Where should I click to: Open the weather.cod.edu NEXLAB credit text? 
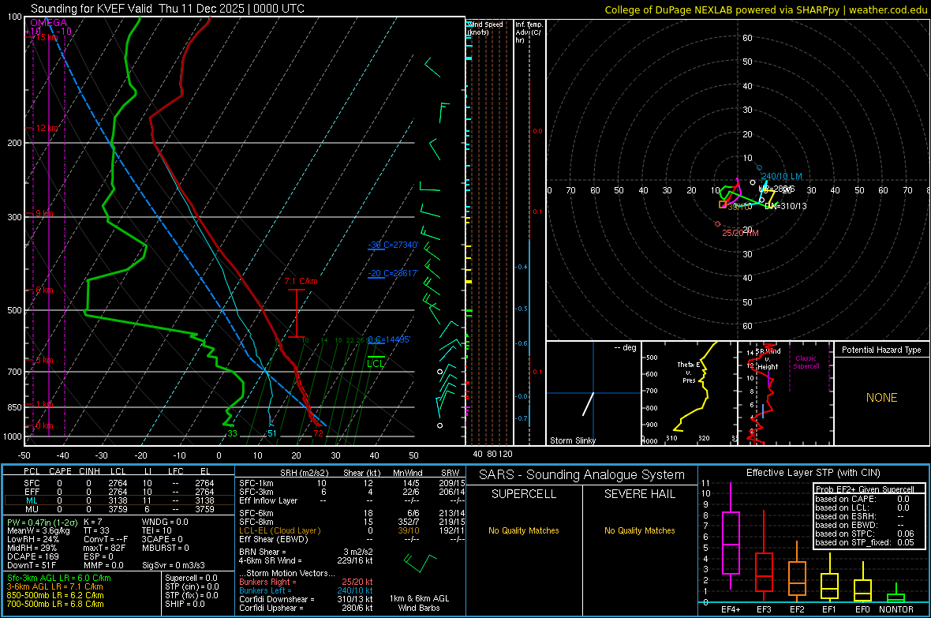[x=765, y=9]
